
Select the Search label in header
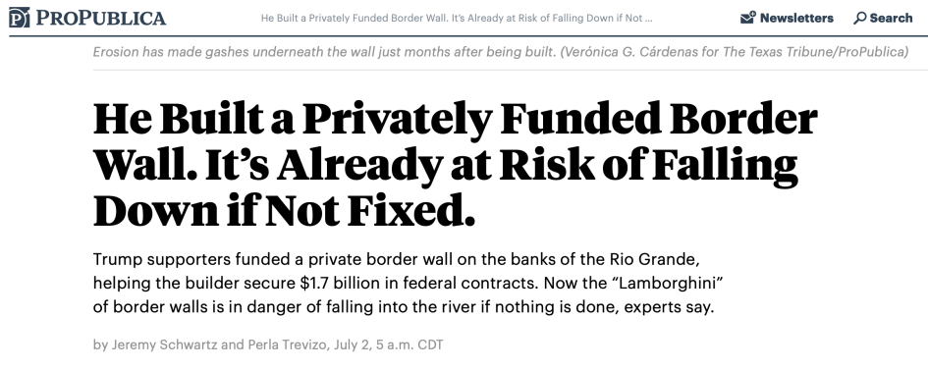click(x=892, y=18)
